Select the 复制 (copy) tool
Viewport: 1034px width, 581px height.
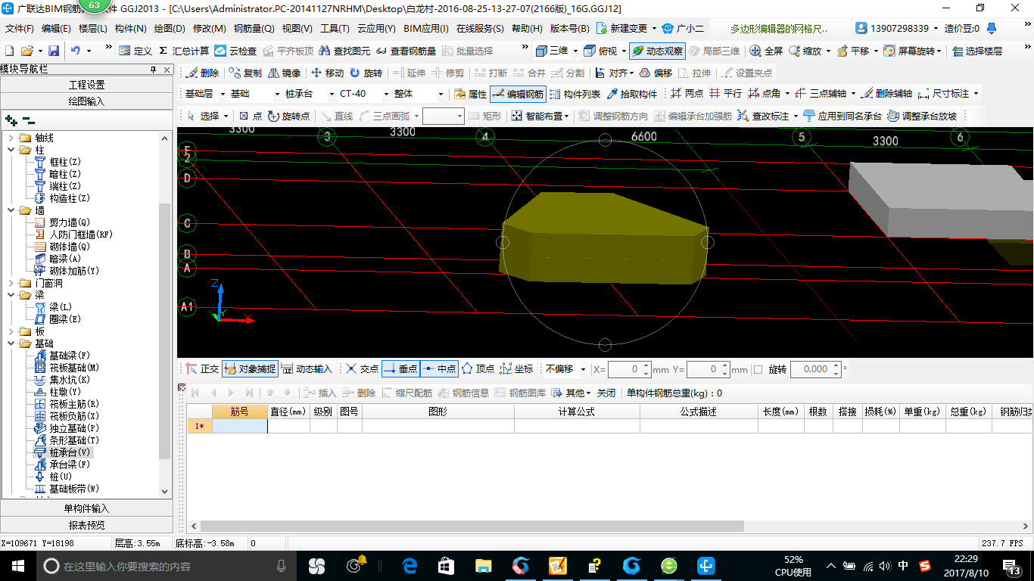click(245, 73)
